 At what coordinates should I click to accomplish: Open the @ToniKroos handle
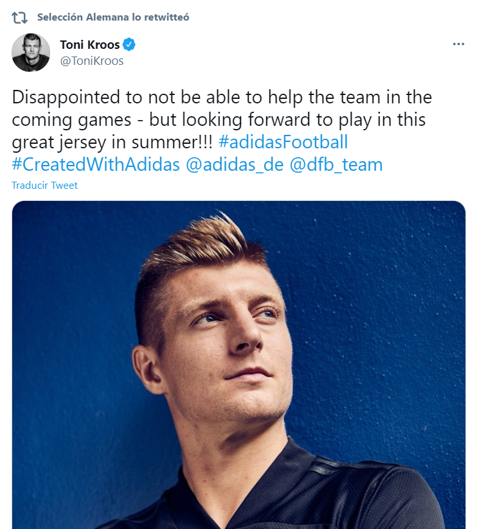pyautogui.click(x=92, y=61)
